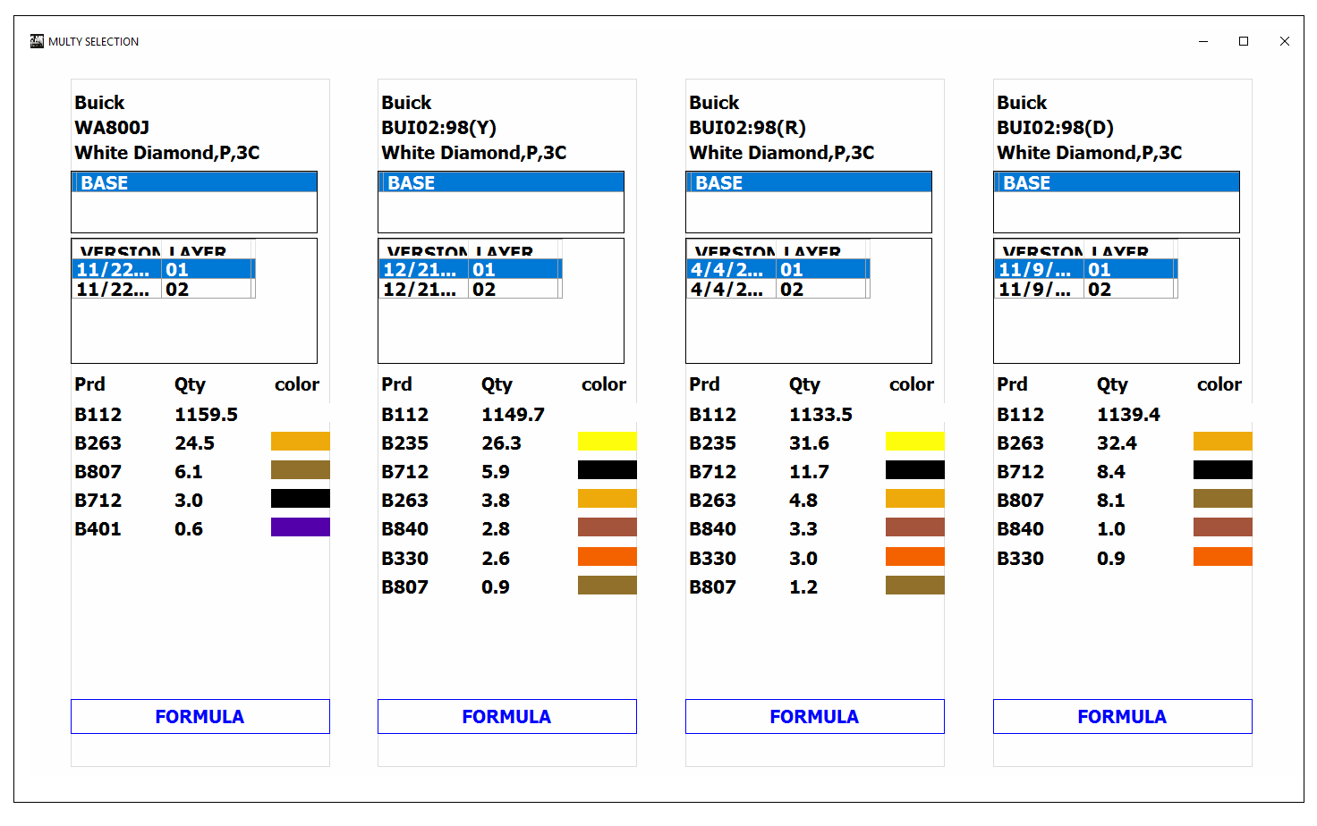Click B401 product code in WA800J panel

pyautogui.click(x=98, y=529)
